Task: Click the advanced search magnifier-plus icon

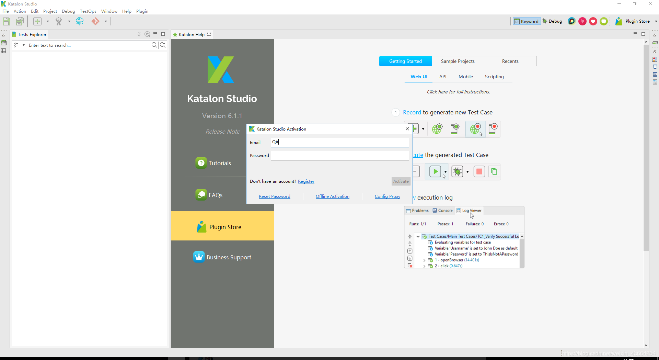Action: tap(163, 45)
